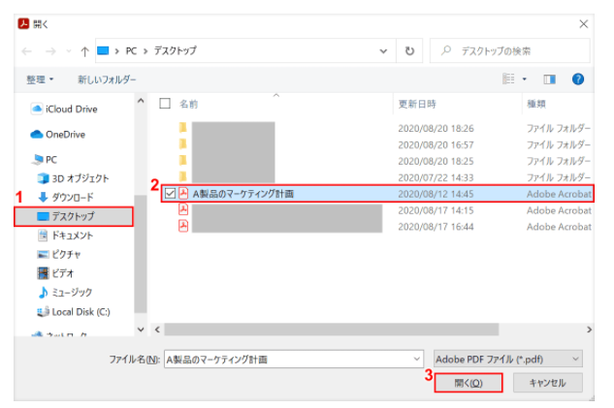
Task: Go to the Downloads folder (ダウンロード)
Action: [72, 197]
